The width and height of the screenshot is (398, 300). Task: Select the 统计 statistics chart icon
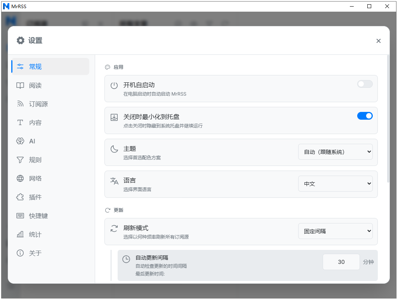coord(20,234)
